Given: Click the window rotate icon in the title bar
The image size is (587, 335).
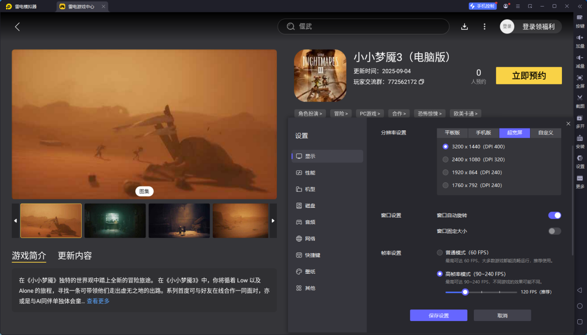Looking at the screenshot, I should (530, 6).
